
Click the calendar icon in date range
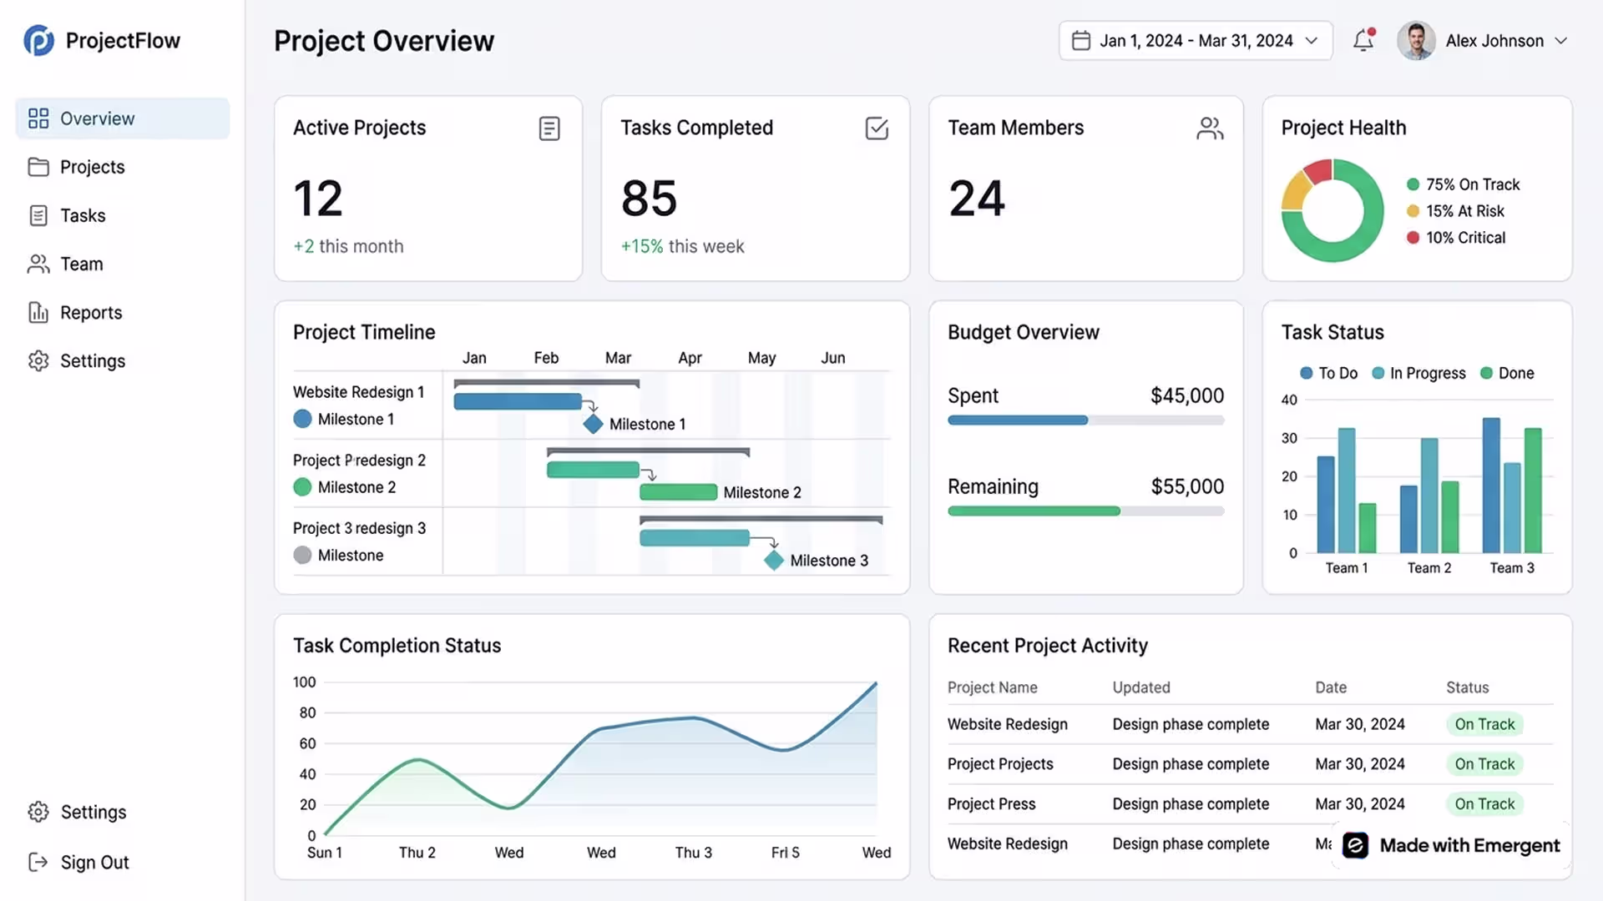point(1081,40)
